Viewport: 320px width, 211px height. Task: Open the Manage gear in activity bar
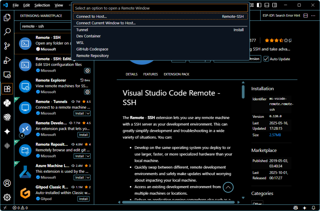tap(7, 197)
